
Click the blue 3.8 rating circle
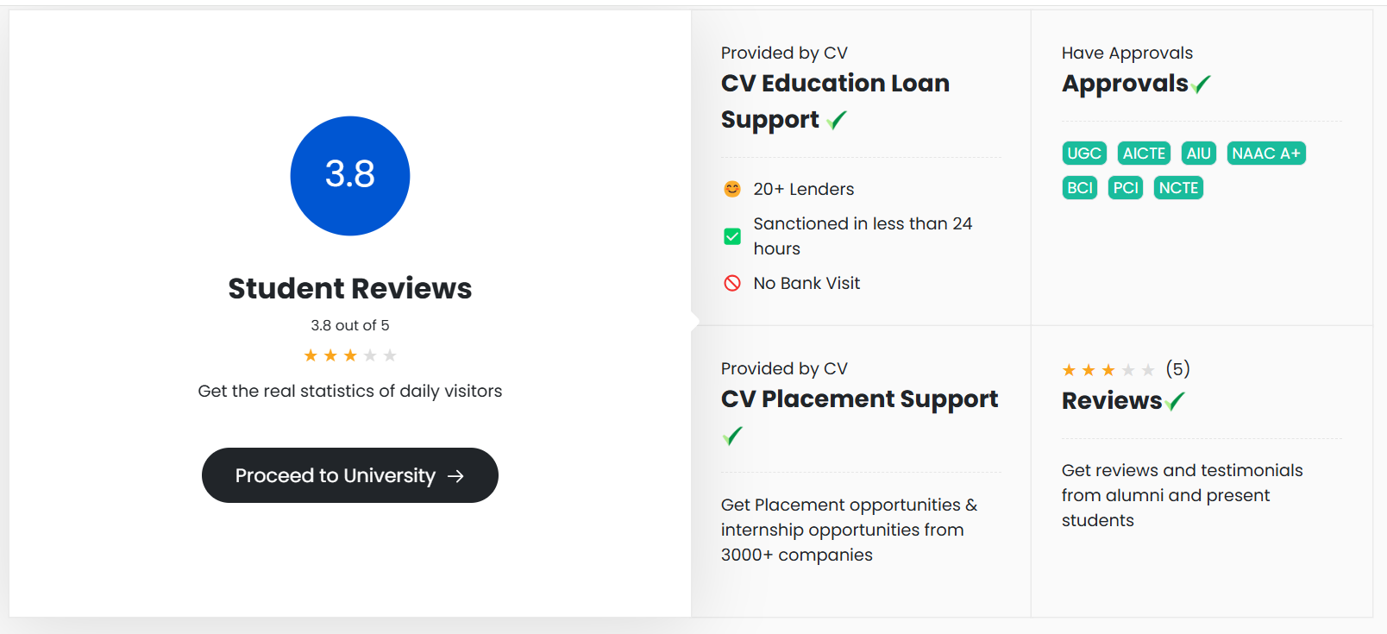(x=350, y=176)
